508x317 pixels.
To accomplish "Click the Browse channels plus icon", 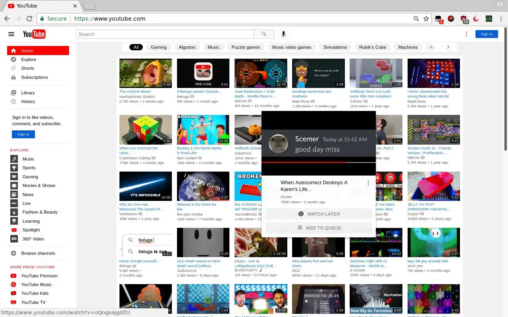I will [x=13, y=253].
